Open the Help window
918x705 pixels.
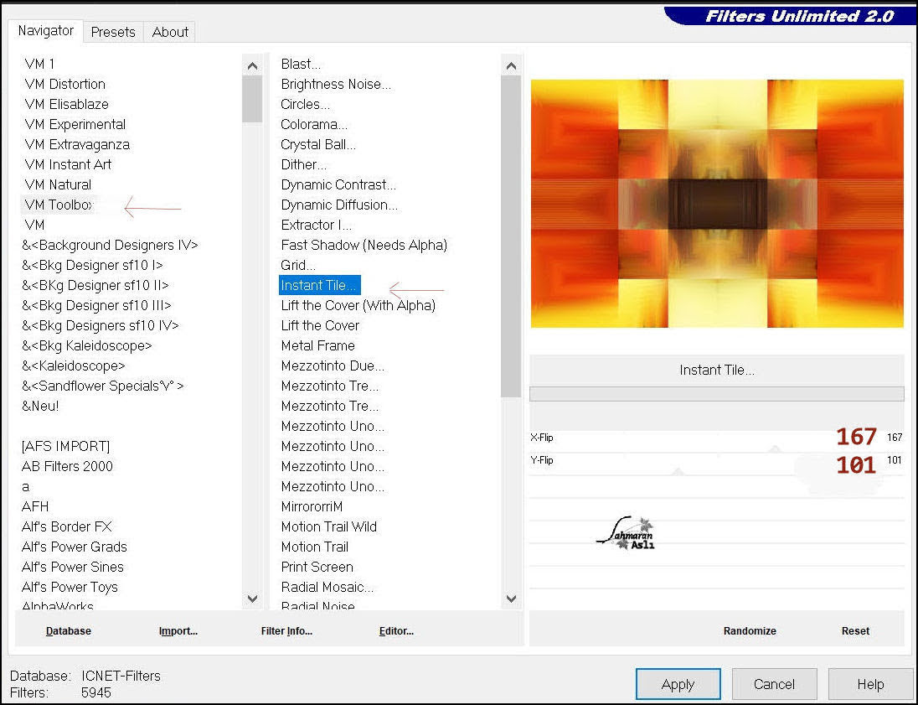[x=870, y=684]
